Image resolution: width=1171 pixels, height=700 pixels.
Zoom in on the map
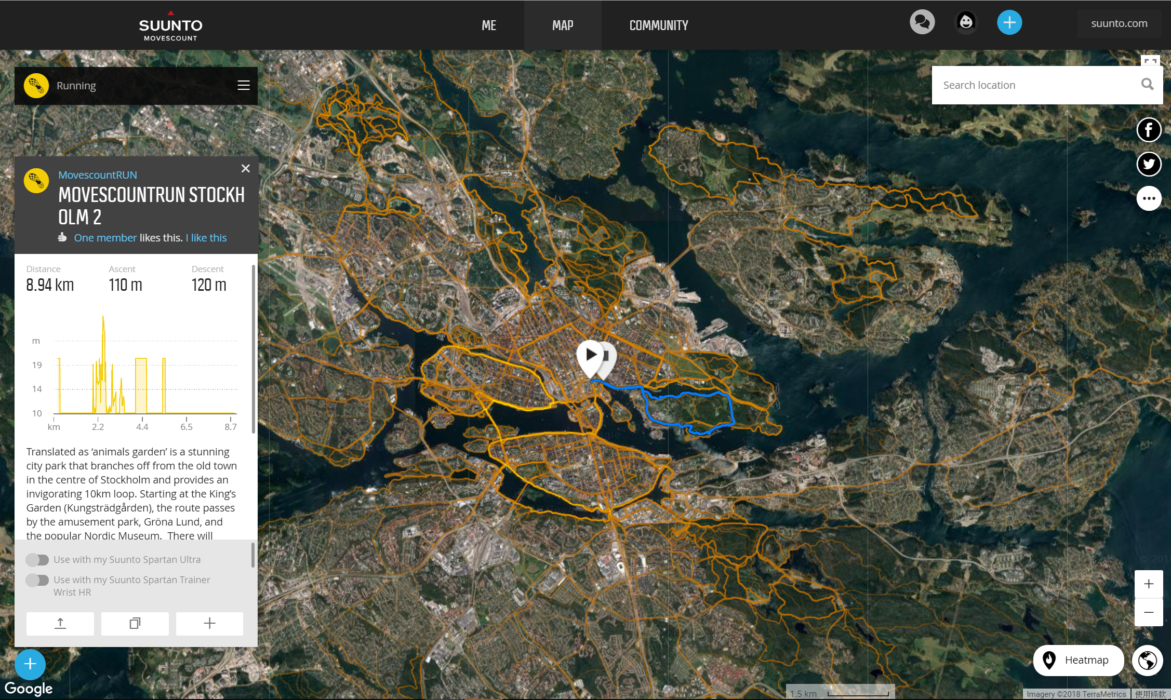1149,584
